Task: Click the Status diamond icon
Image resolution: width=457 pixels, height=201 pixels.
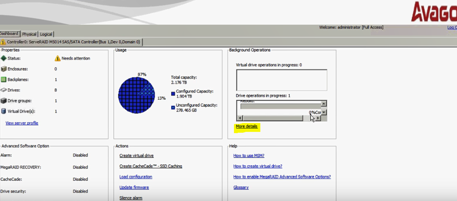Action: click(x=4, y=58)
